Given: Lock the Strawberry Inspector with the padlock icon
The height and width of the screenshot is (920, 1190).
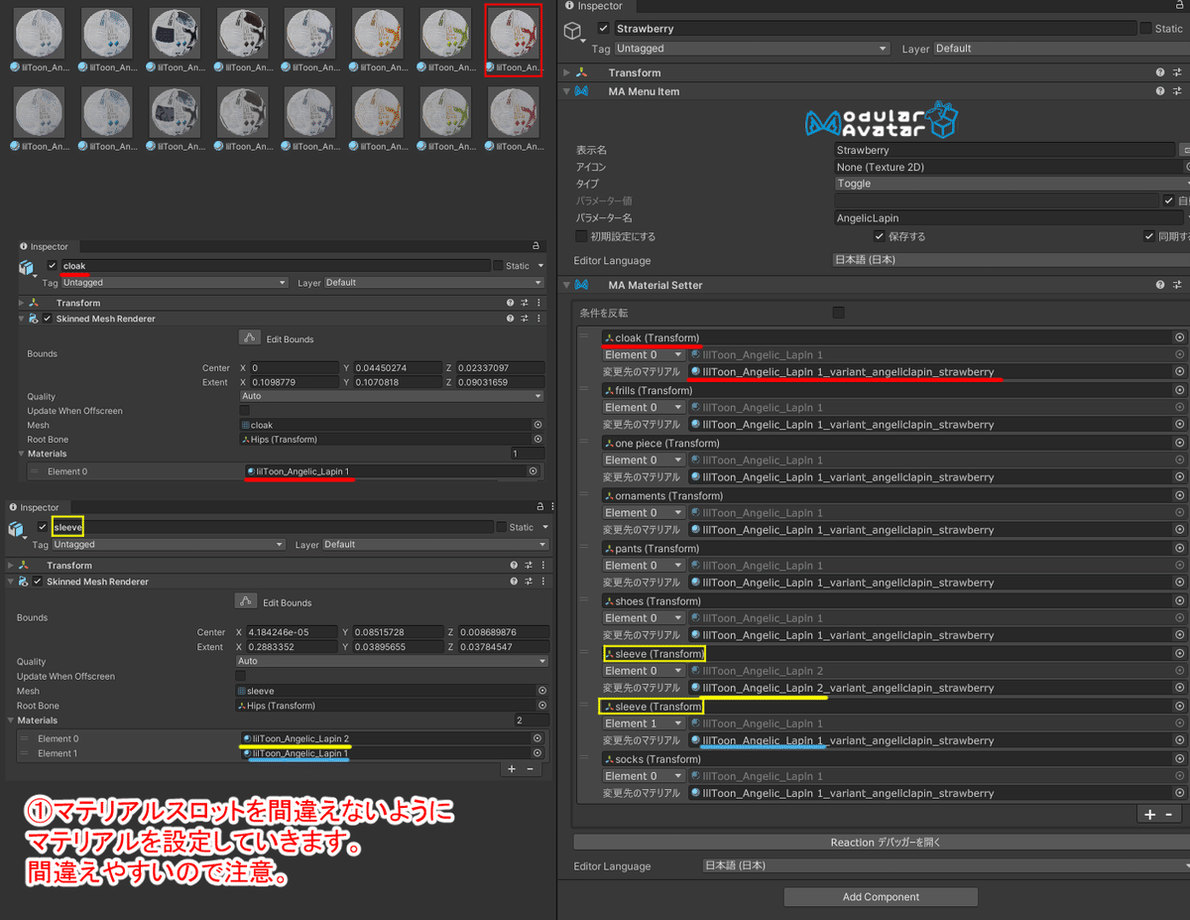Looking at the screenshot, I should [1180, 7].
